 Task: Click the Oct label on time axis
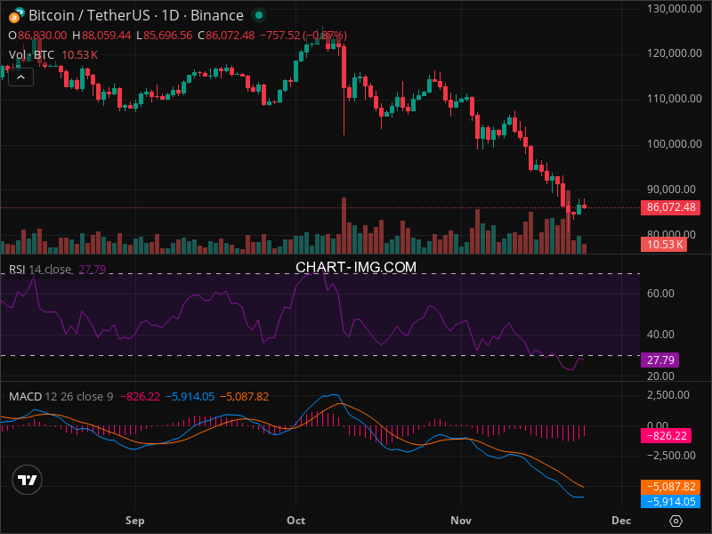296,520
